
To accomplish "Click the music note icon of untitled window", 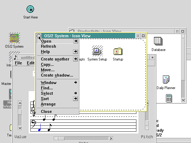I will [15, 57].
